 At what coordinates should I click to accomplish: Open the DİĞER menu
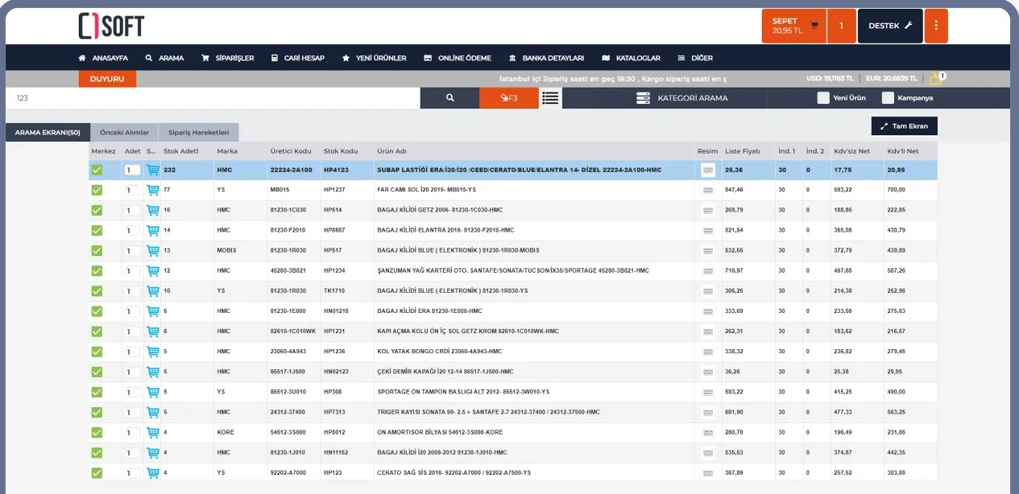pyautogui.click(x=695, y=58)
